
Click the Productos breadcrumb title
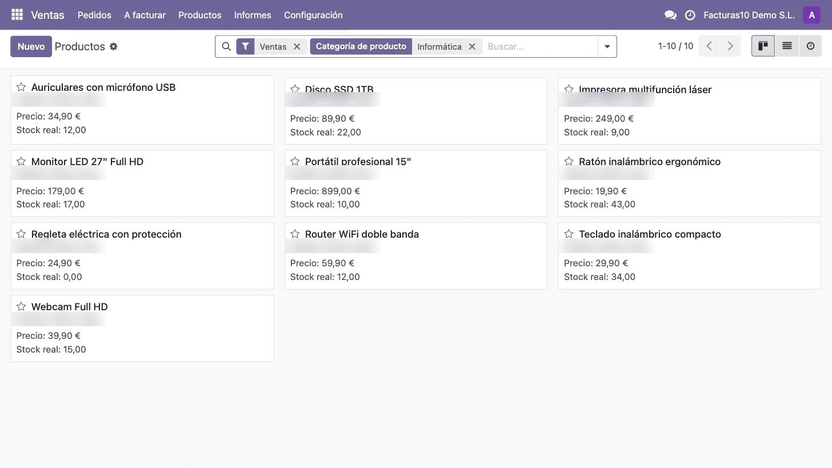point(80,46)
